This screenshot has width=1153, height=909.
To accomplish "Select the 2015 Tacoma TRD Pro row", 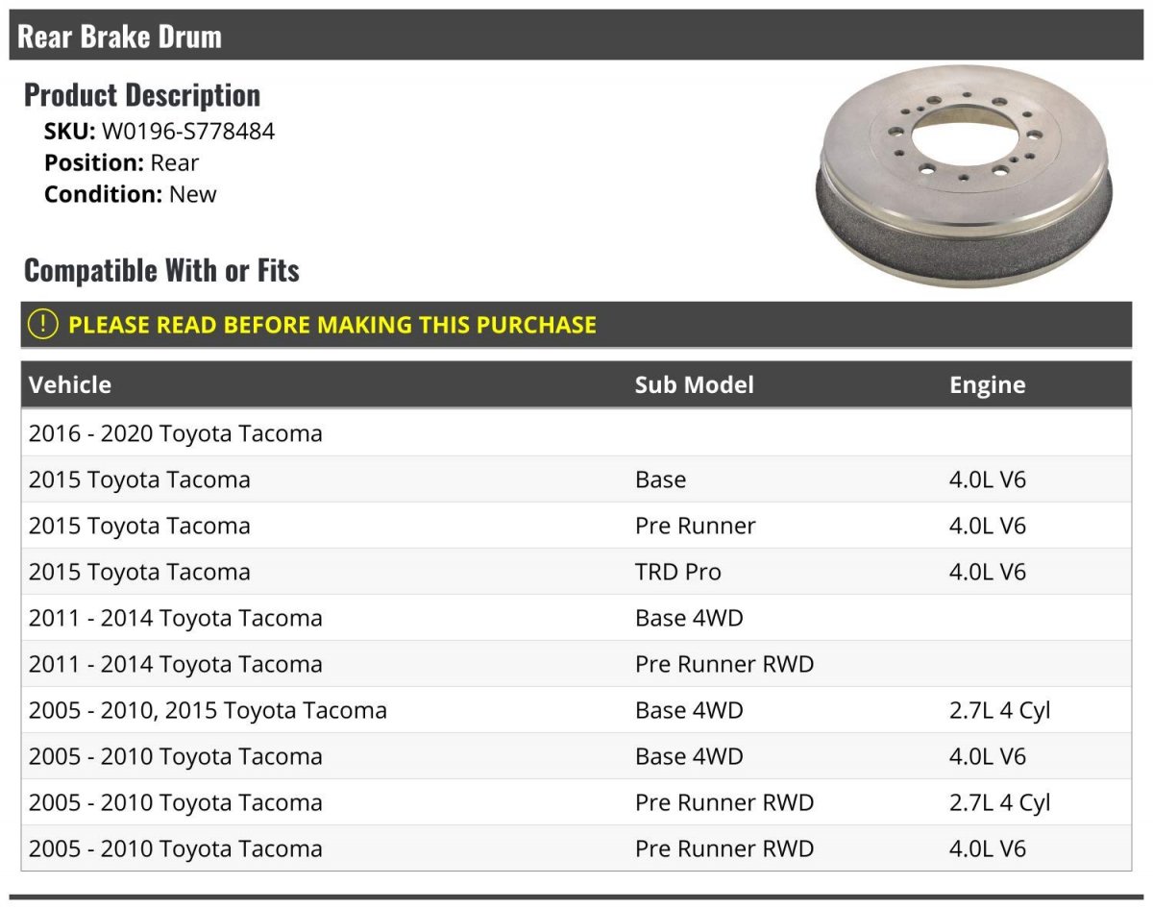I will (576, 572).
